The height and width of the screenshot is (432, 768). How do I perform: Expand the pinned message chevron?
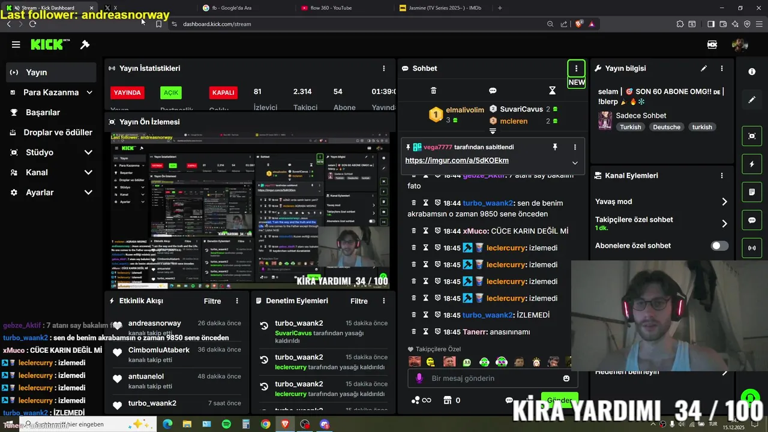pyautogui.click(x=575, y=163)
